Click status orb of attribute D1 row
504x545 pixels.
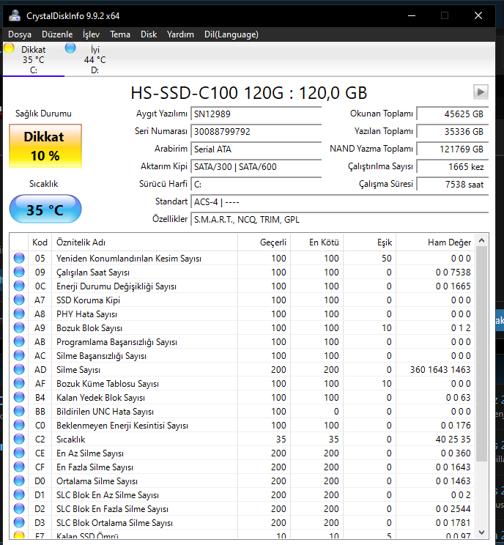point(19,494)
